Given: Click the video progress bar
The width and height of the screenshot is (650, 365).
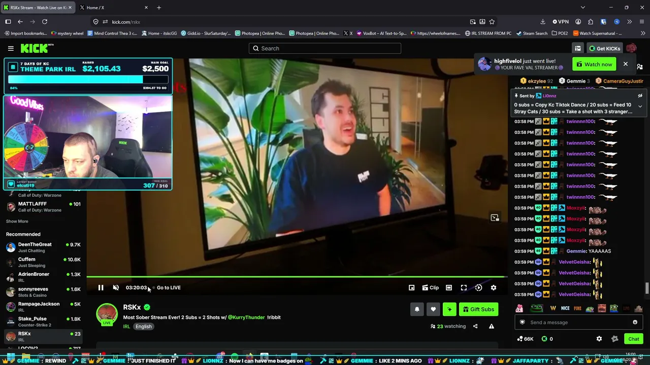Looking at the screenshot, I should point(297,277).
